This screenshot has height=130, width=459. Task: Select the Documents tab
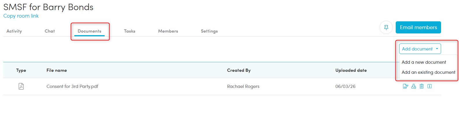coord(90,31)
